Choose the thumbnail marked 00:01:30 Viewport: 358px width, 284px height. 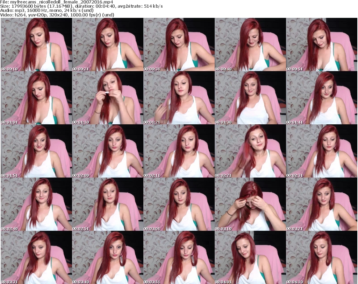[x=250, y=98]
